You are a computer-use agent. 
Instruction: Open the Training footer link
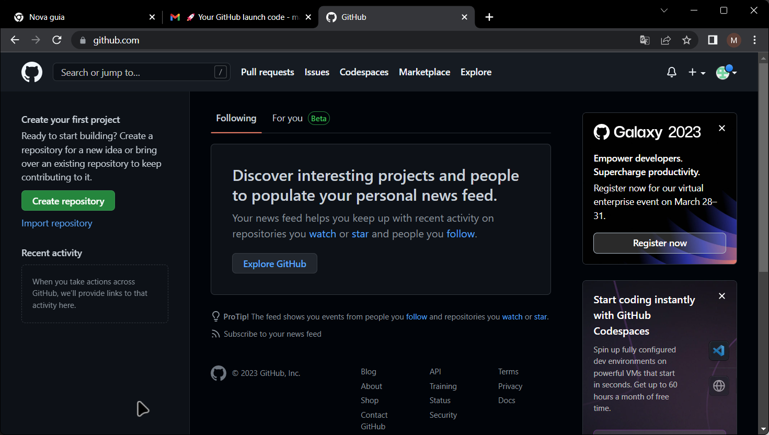[x=443, y=386]
